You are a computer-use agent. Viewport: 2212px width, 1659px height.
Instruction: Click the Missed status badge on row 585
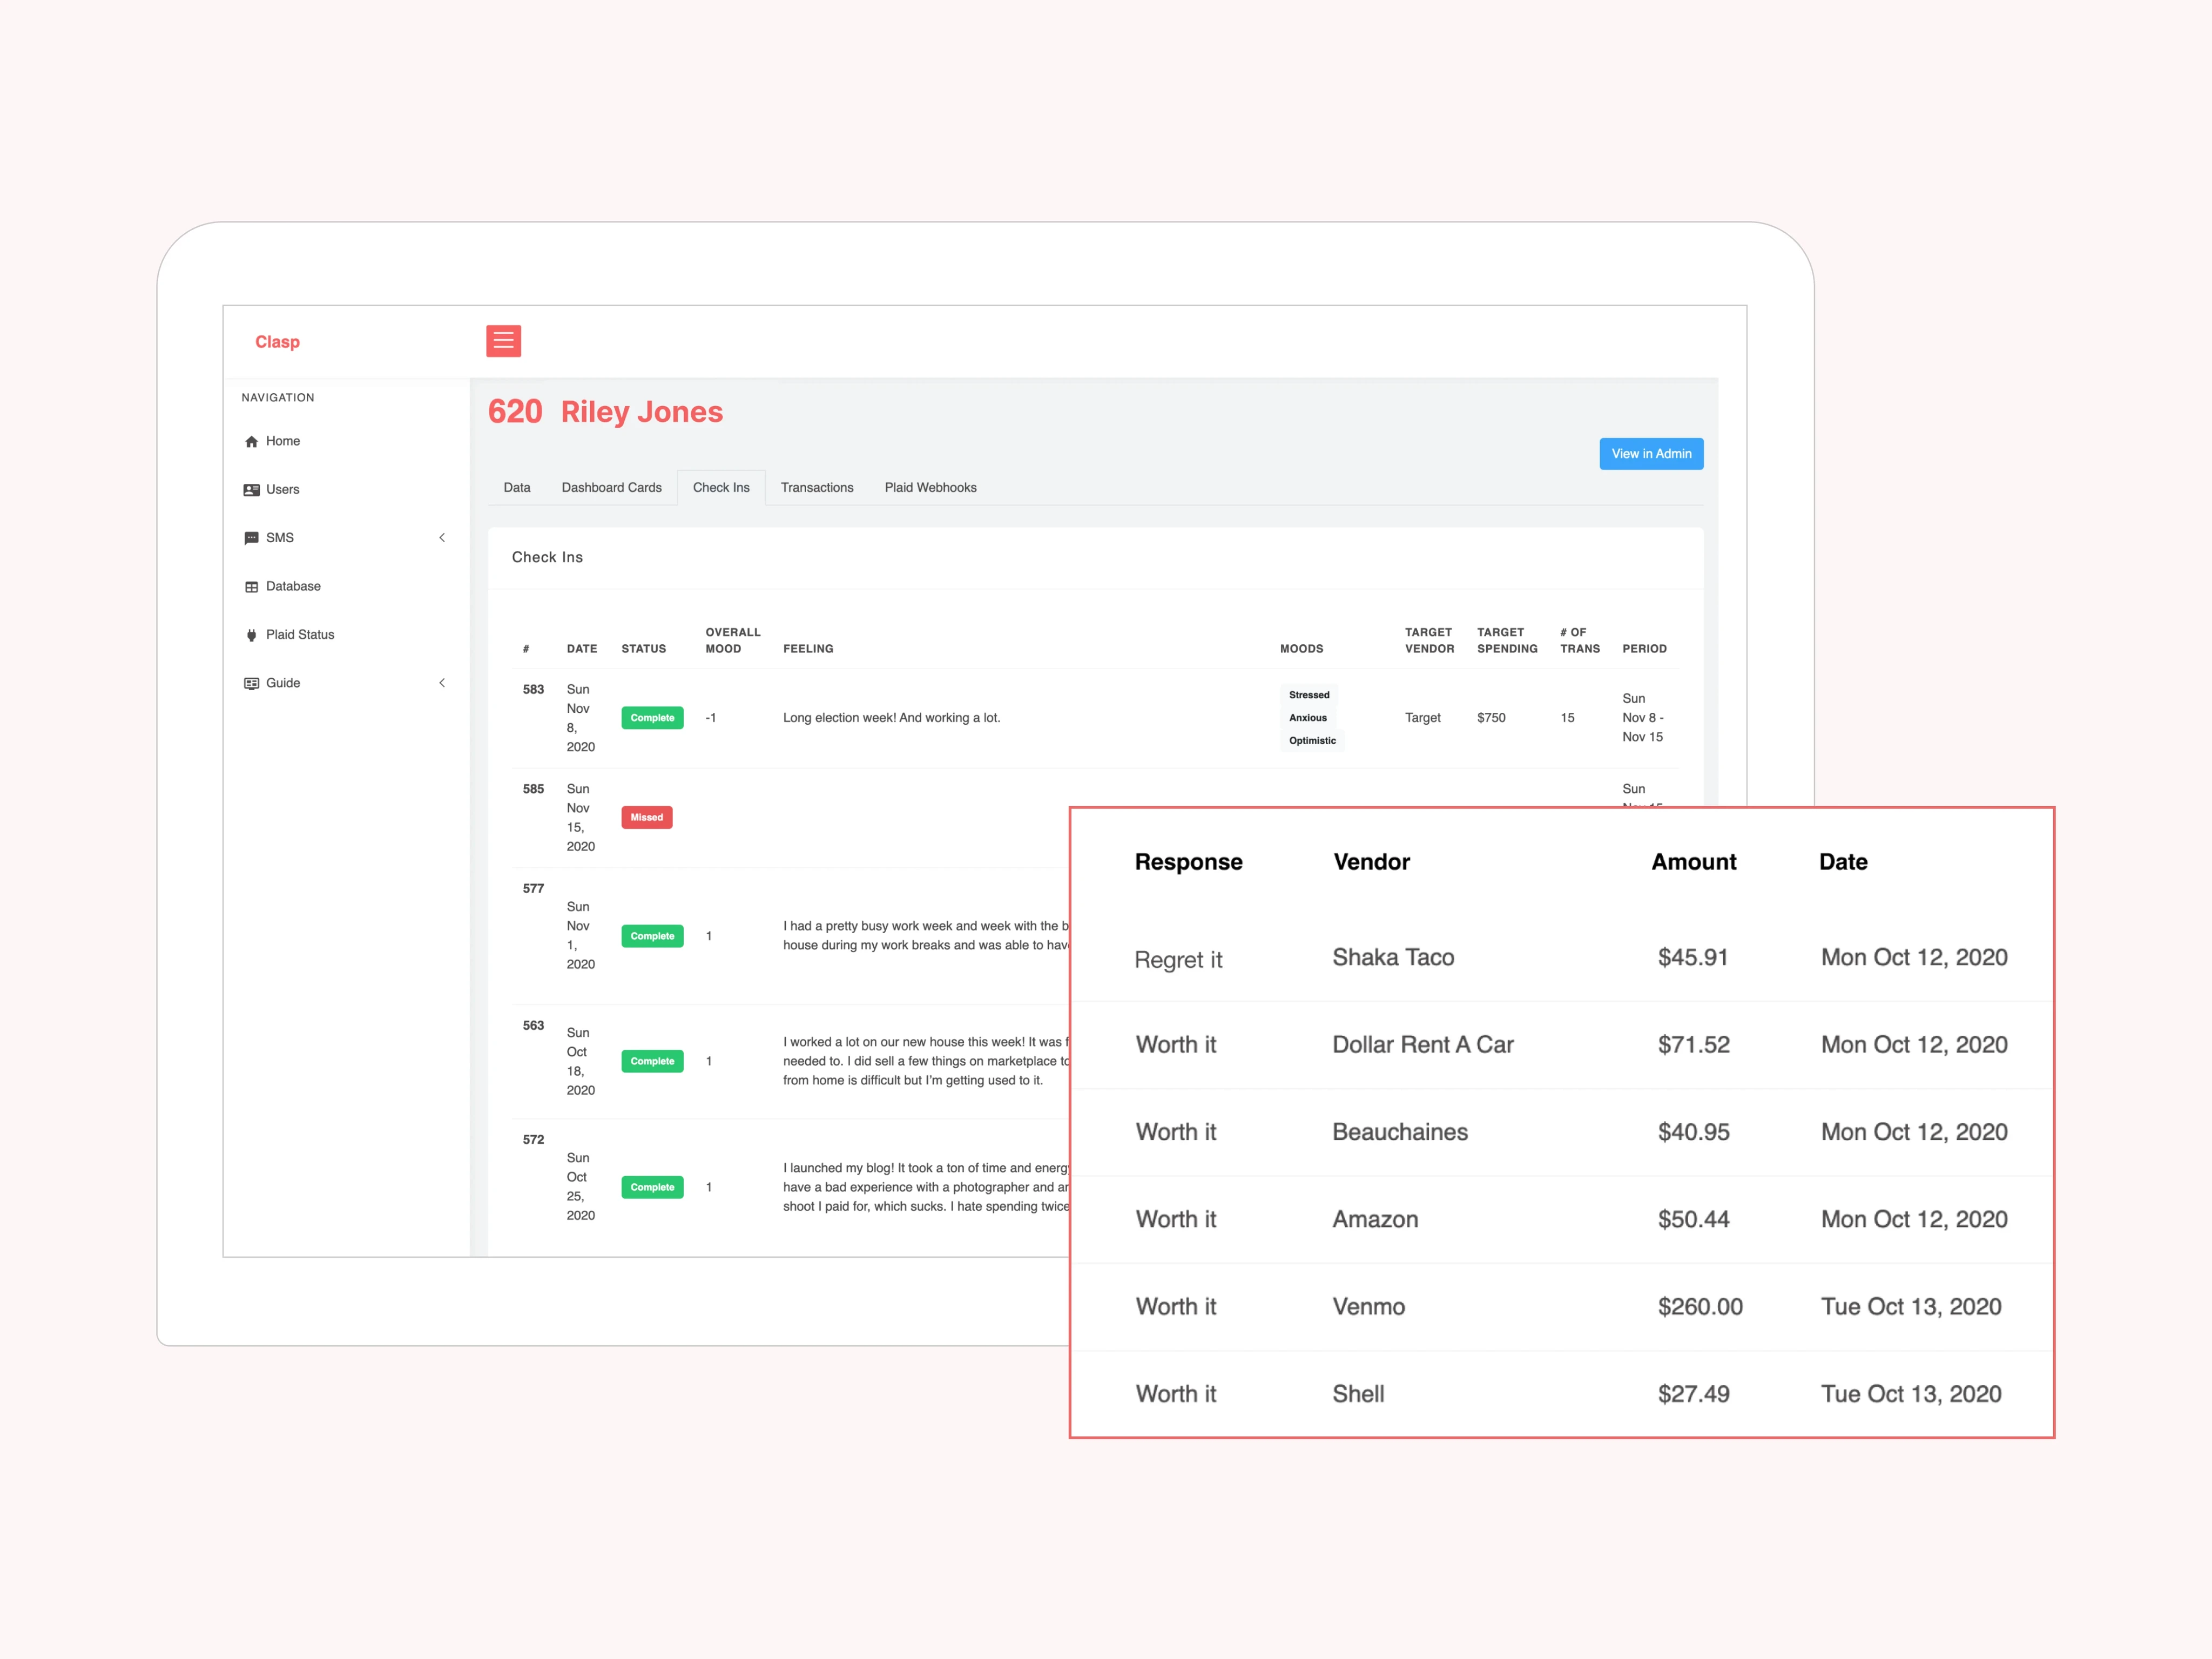[x=646, y=815]
